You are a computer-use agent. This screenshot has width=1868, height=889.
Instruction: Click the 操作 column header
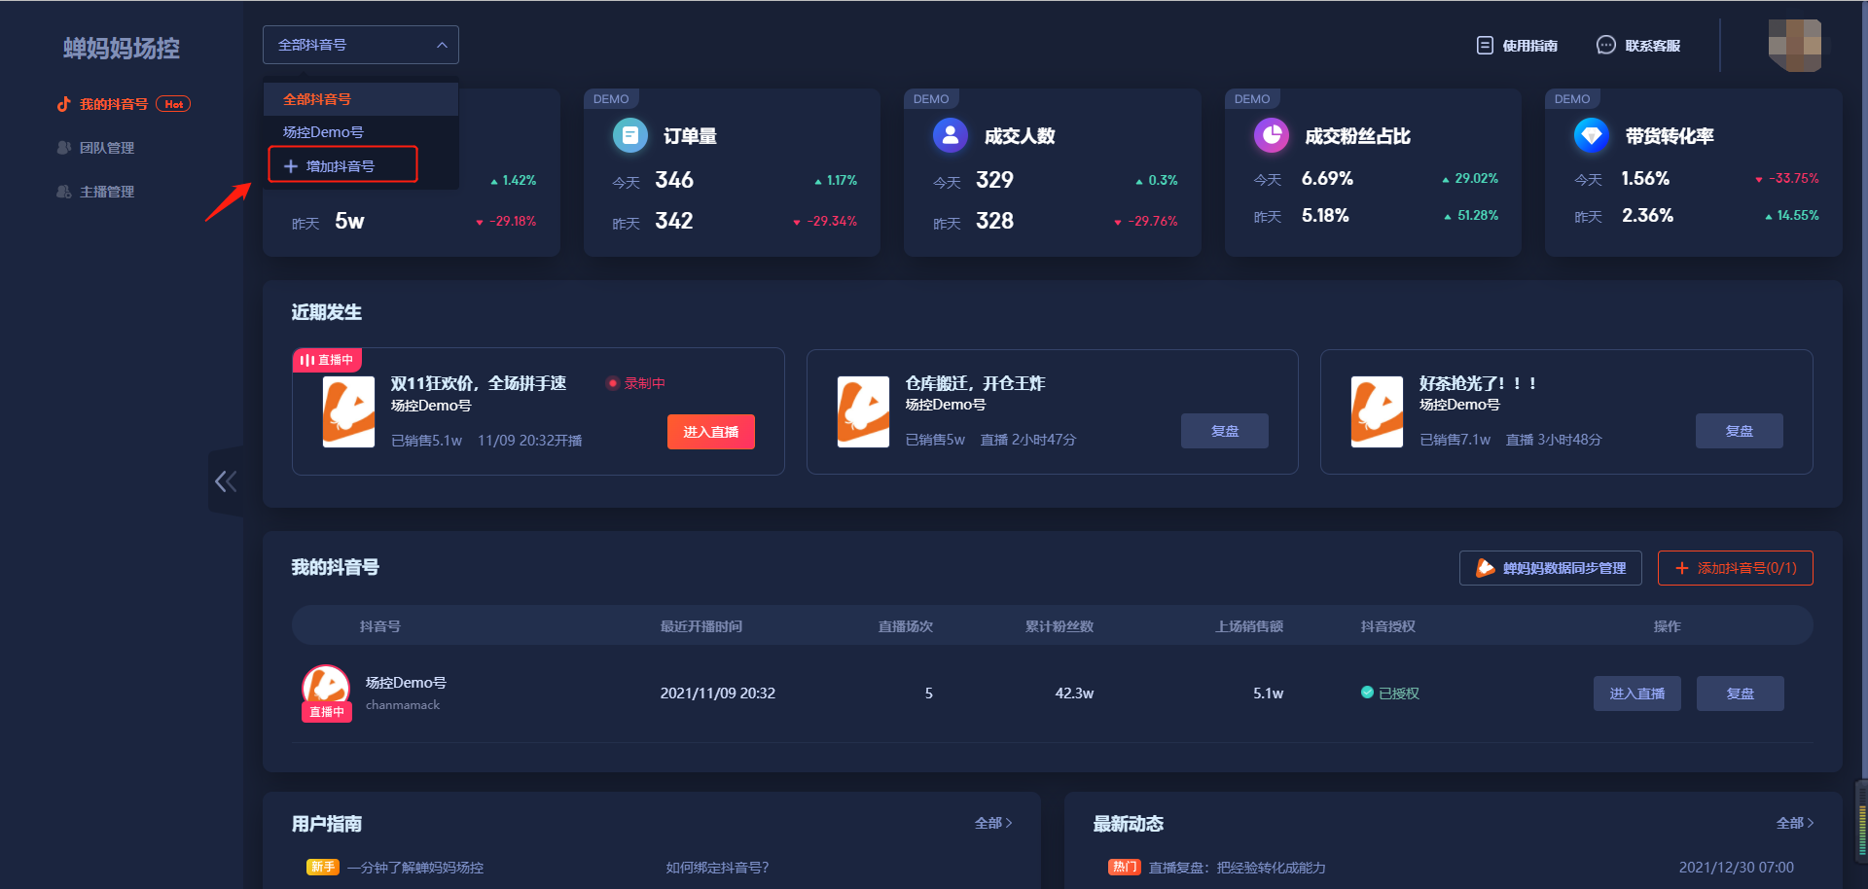[x=1668, y=626]
